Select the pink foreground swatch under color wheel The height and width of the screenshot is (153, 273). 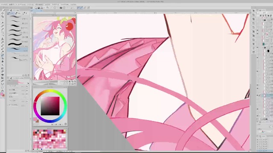[x=35, y=119]
